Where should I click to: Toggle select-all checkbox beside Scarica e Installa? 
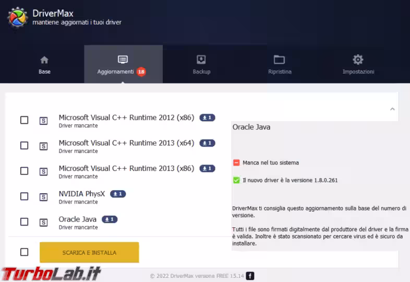(x=25, y=252)
